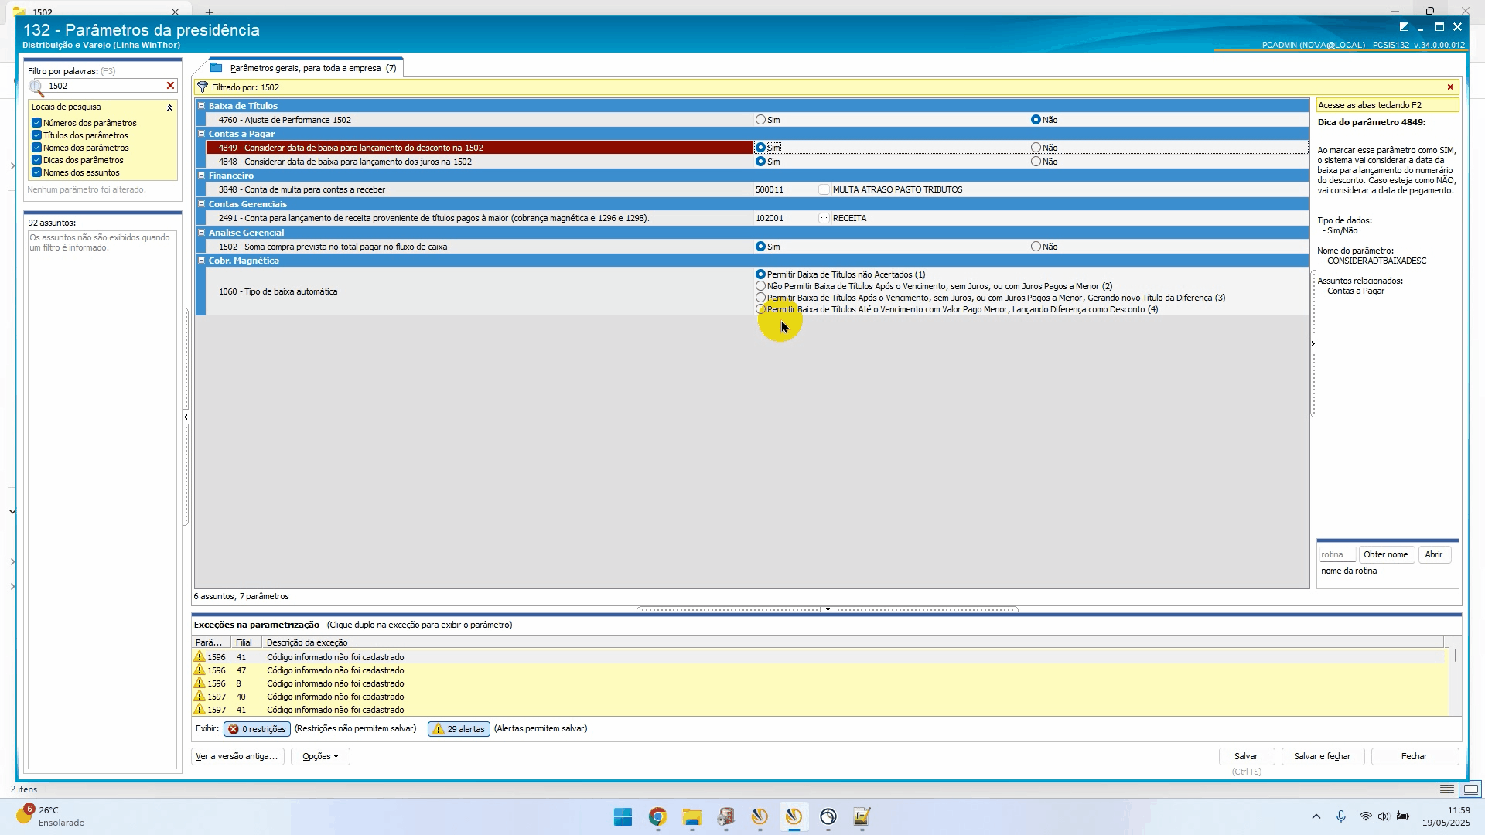Show the 29 alertas warning filter
This screenshot has height=835, width=1485.
[459, 729]
